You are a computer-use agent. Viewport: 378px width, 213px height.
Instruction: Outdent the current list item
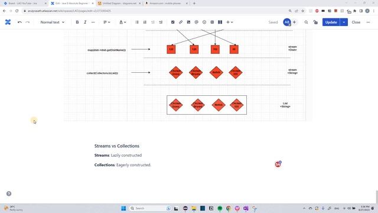152,22
